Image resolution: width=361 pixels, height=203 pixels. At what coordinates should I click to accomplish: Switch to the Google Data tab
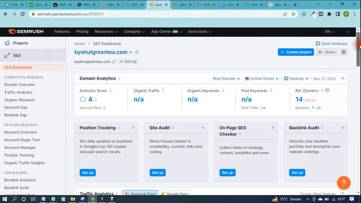pyautogui.click(x=174, y=193)
